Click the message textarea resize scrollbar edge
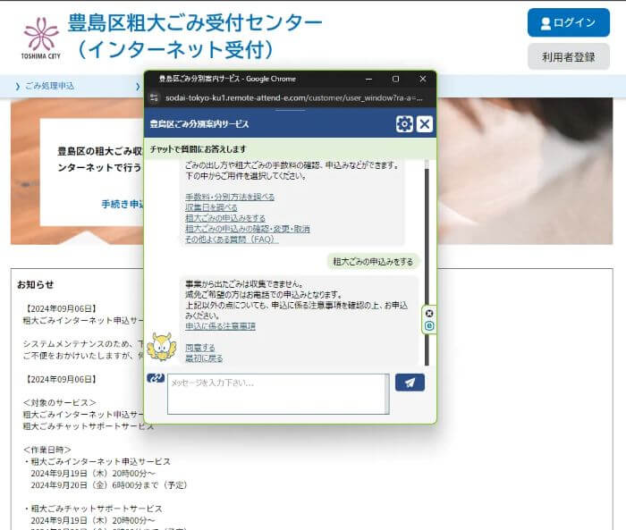This screenshot has height=530, width=626. (x=387, y=394)
